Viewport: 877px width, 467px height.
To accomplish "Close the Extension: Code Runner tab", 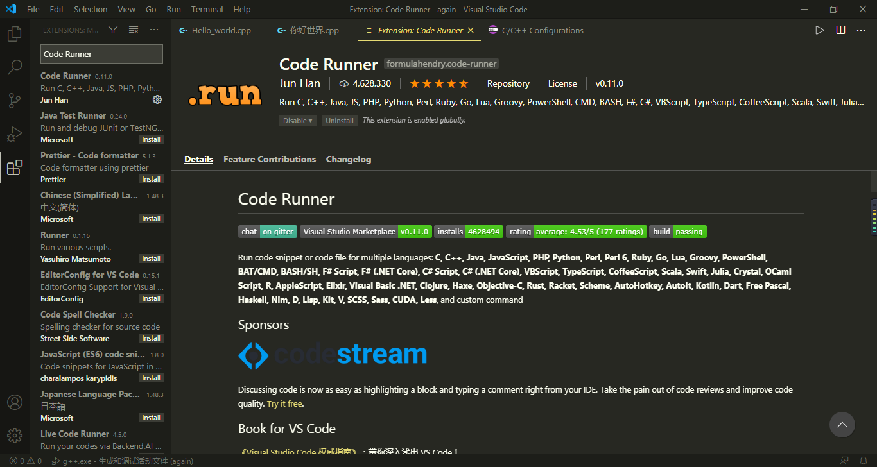I will (471, 30).
